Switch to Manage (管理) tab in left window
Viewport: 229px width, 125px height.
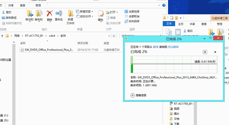[x=38, y=5]
